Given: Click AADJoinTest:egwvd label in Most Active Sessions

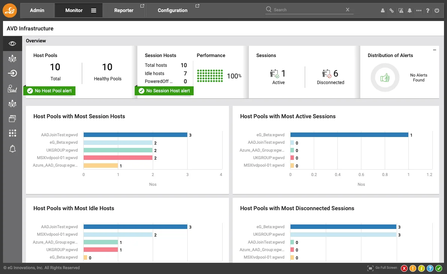Looking at the screenshot, I should click(x=266, y=142).
